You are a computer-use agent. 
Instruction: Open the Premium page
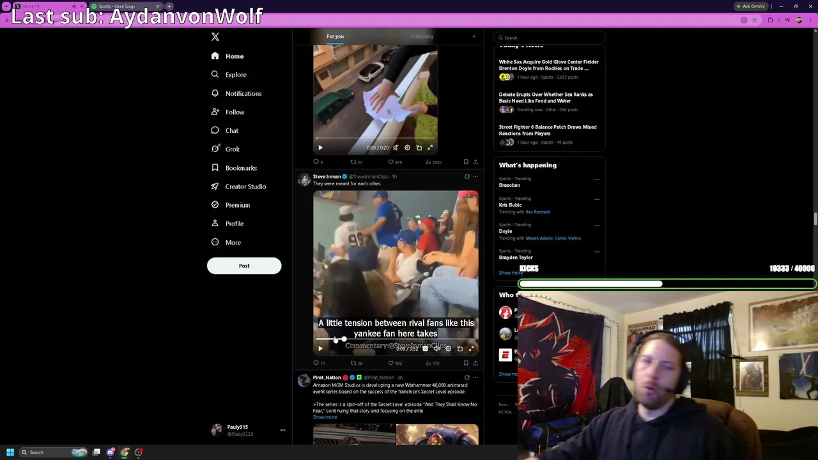tap(230, 205)
